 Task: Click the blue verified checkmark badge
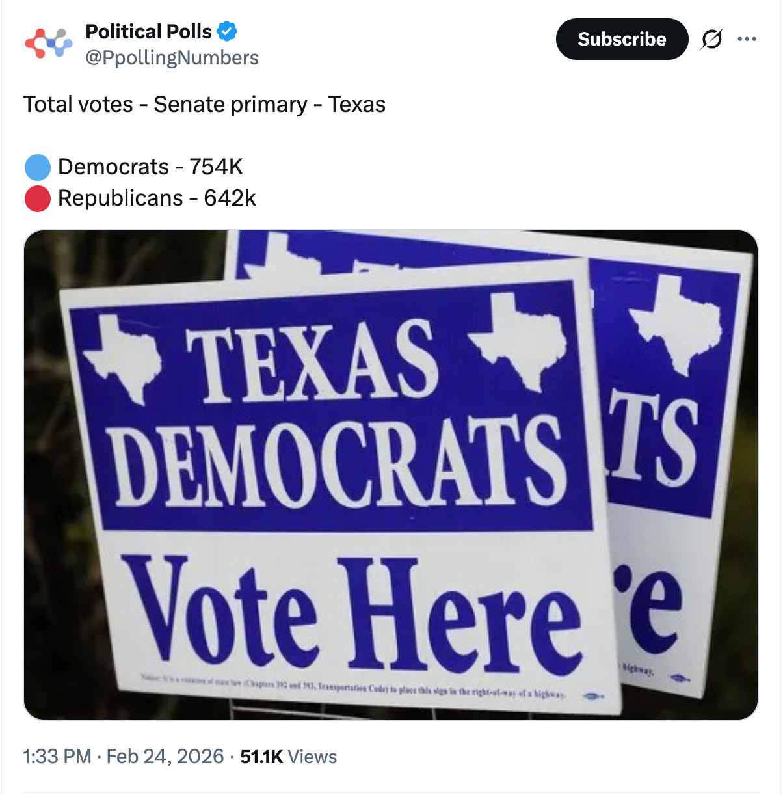227,31
